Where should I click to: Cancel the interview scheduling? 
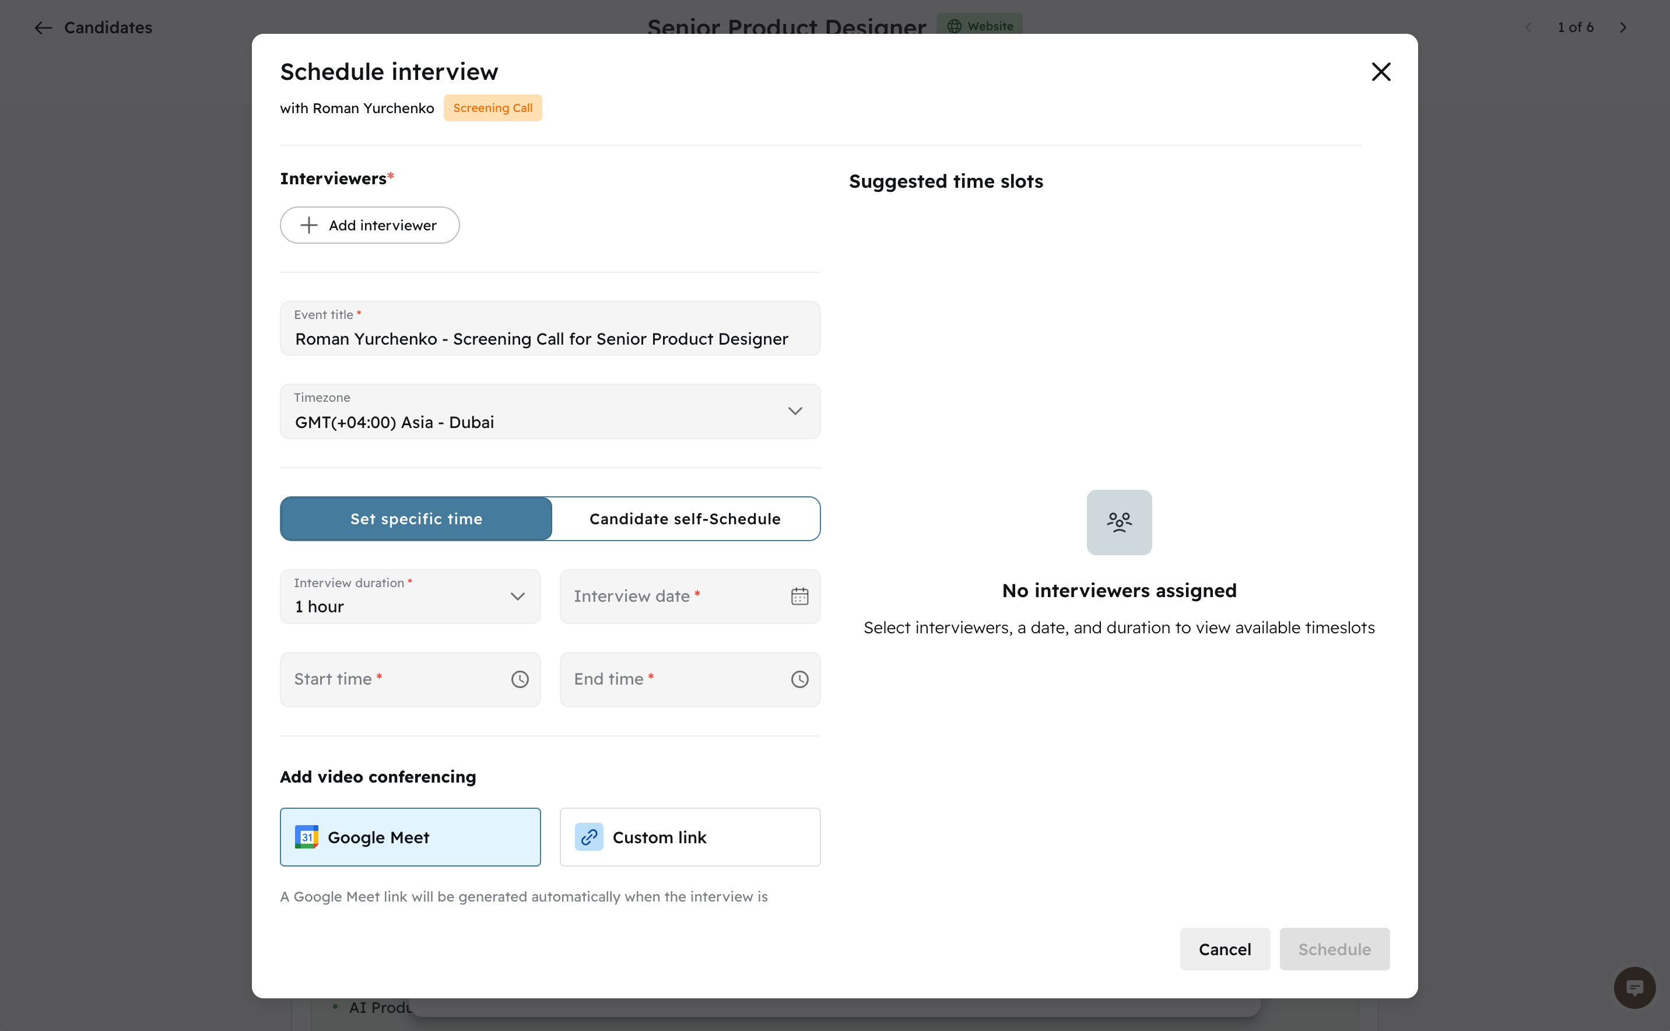(1225, 949)
